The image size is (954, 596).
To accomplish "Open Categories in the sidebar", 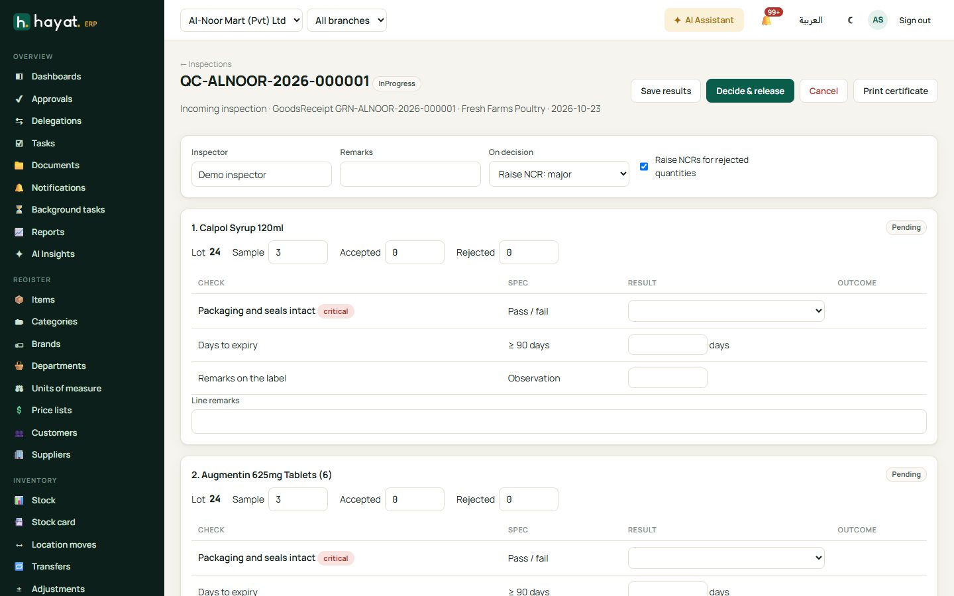I will coord(54,322).
